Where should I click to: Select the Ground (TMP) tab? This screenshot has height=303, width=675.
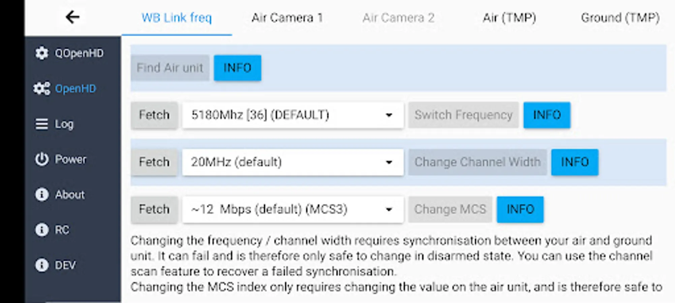(620, 18)
